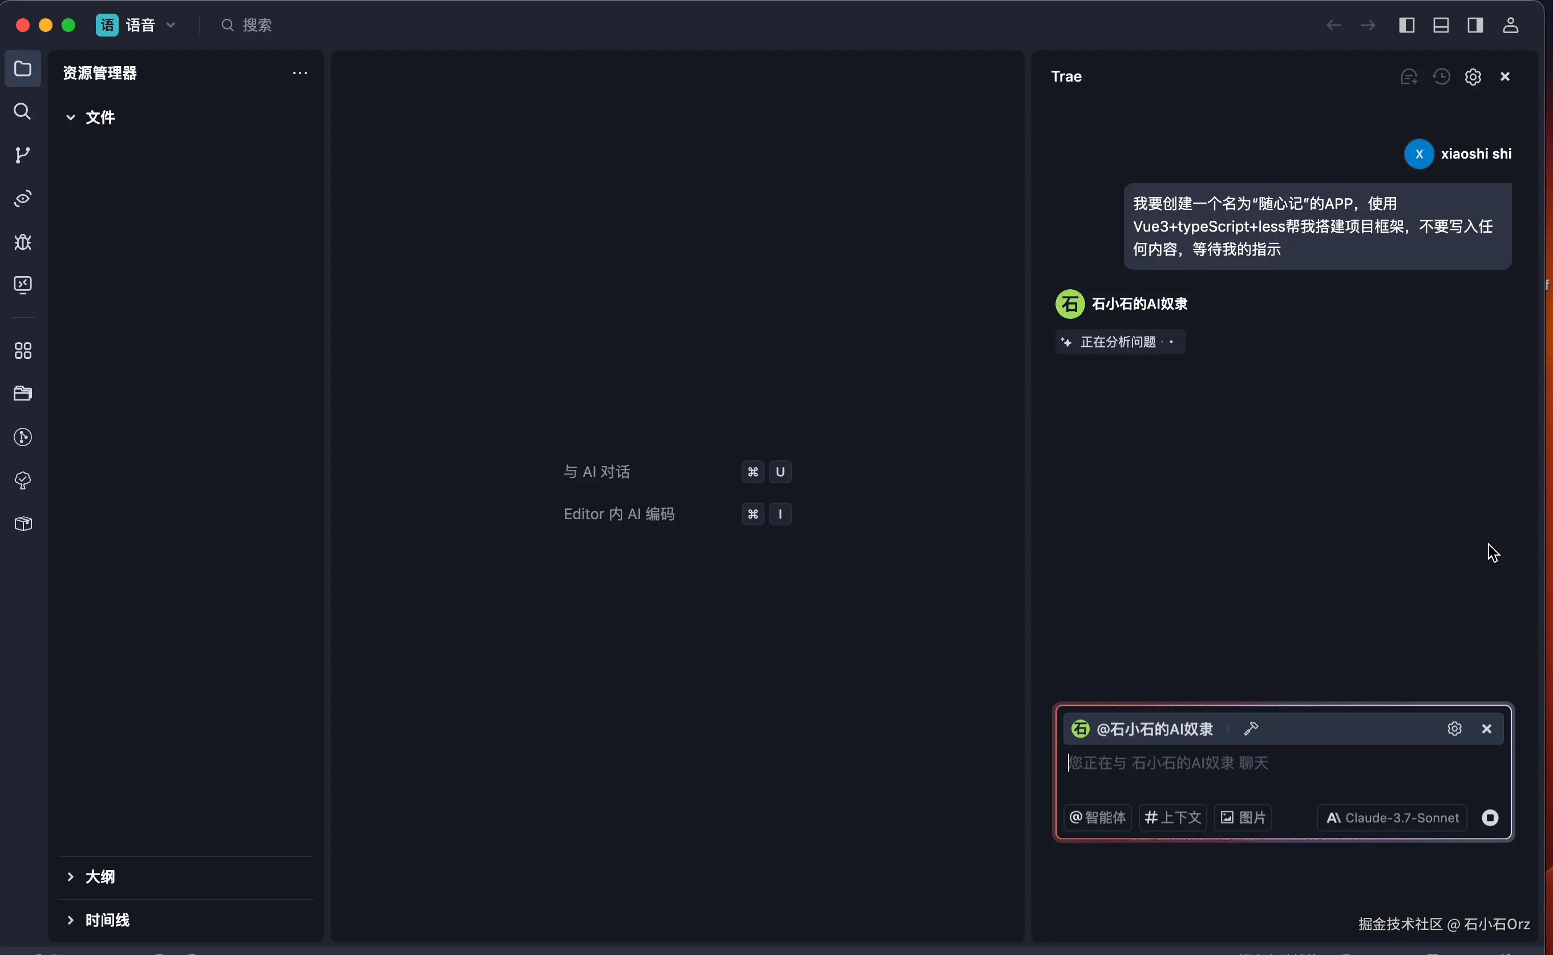
Task: Open the Debug bug icon in the sidebar
Action: 23,242
